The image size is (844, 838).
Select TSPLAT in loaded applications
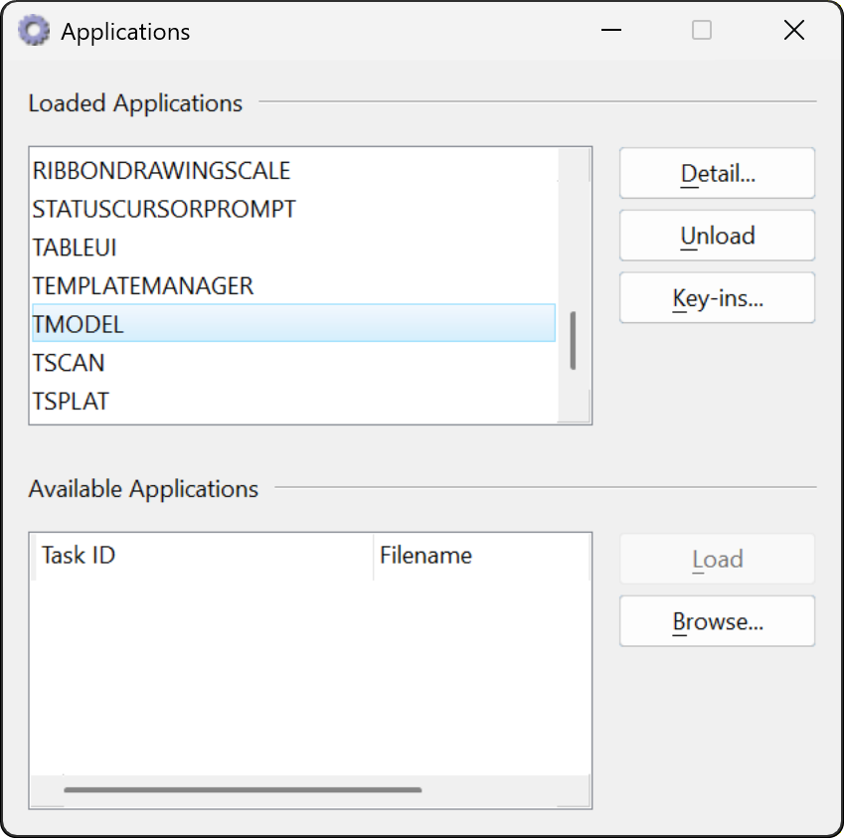click(x=293, y=401)
